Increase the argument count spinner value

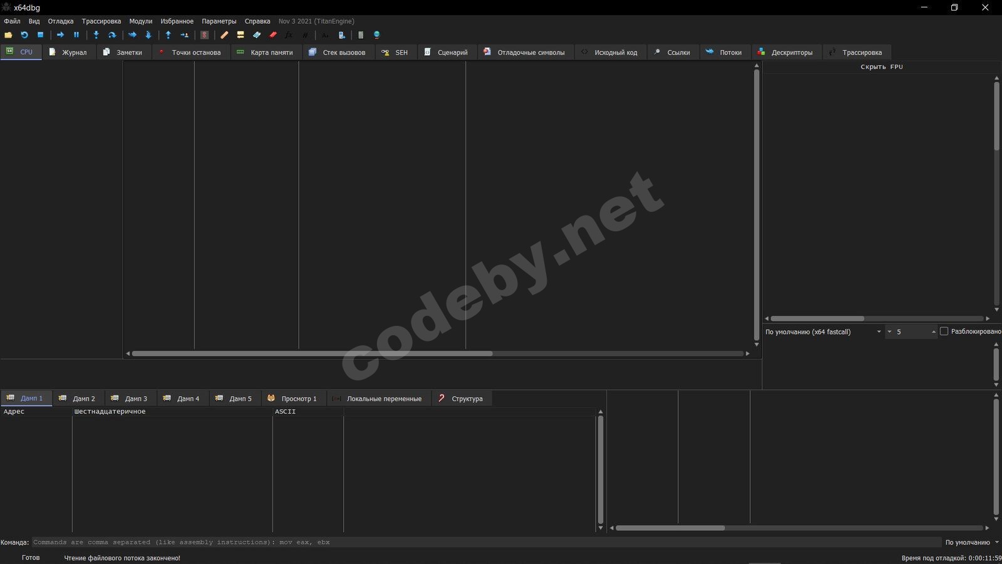[x=934, y=332]
